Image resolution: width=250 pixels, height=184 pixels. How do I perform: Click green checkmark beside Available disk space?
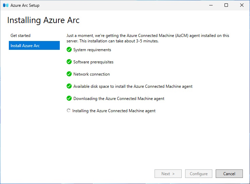point(69,86)
